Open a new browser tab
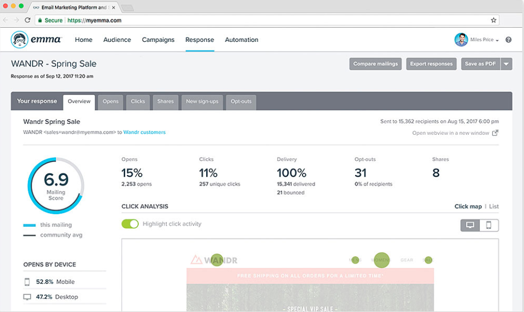 [127, 8]
